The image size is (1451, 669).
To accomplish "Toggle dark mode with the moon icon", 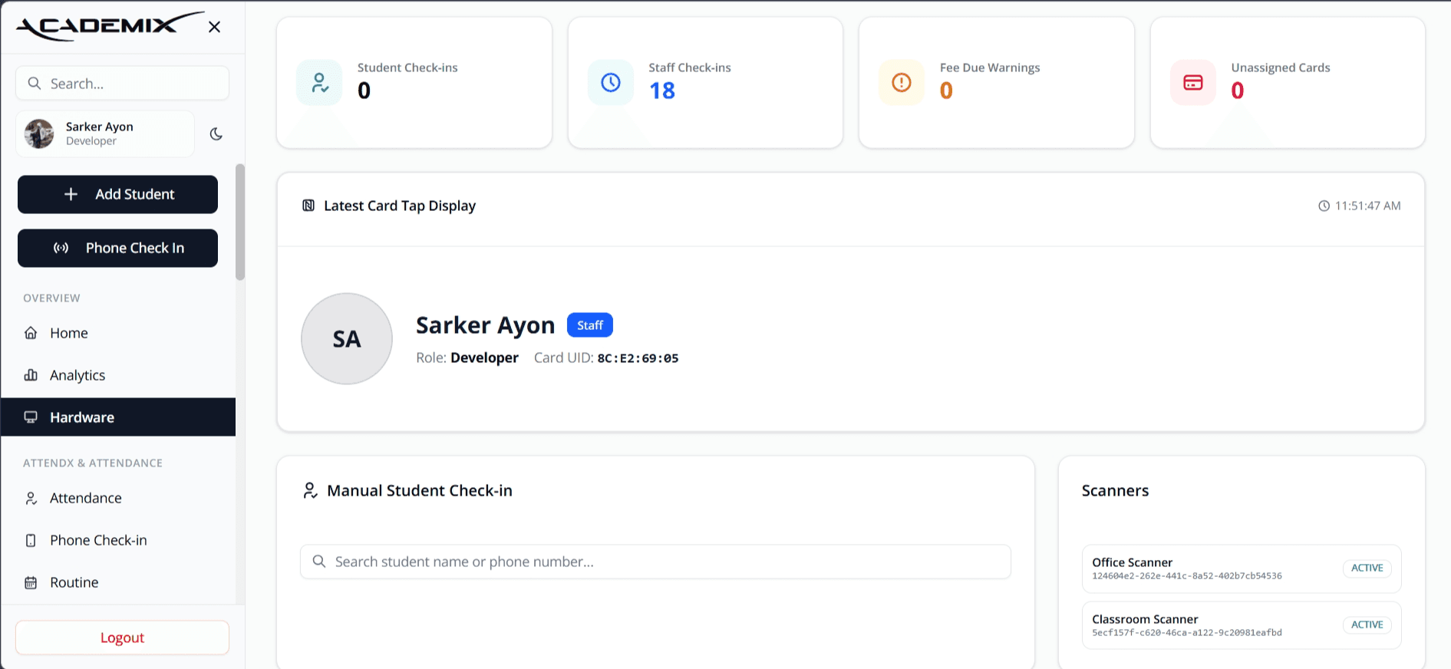I will tap(216, 133).
